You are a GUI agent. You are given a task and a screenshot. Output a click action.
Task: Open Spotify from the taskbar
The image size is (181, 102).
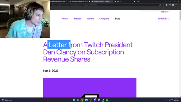[x=107, y=100]
